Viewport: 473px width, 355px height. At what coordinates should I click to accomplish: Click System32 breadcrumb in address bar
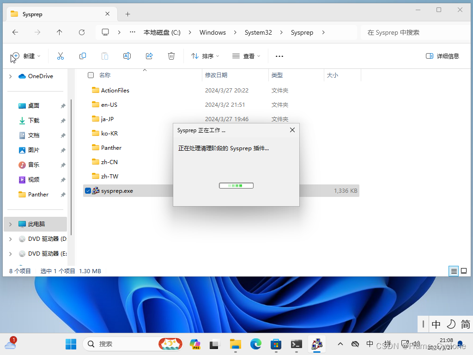(258, 32)
